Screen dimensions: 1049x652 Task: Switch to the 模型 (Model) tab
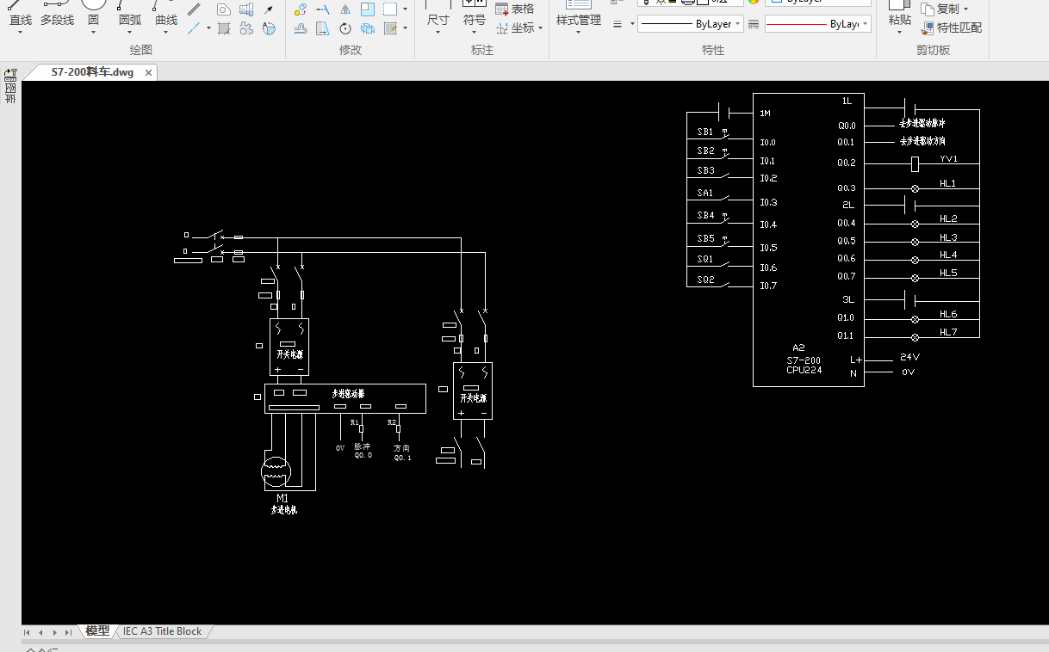pyautogui.click(x=97, y=631)
